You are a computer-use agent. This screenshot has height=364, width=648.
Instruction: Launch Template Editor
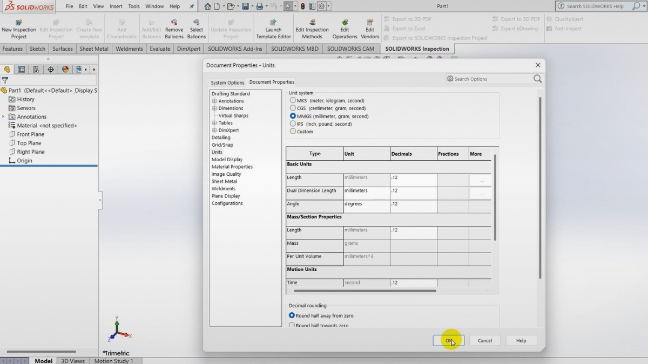click(273, 29)
